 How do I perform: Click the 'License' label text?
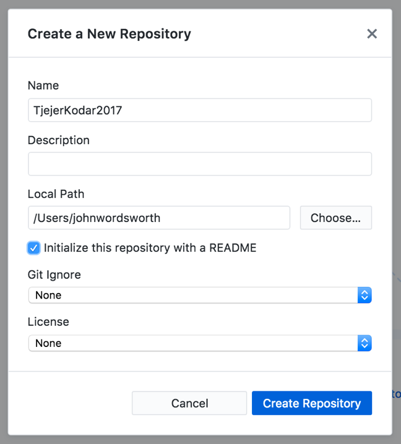(x=48, y=322)
